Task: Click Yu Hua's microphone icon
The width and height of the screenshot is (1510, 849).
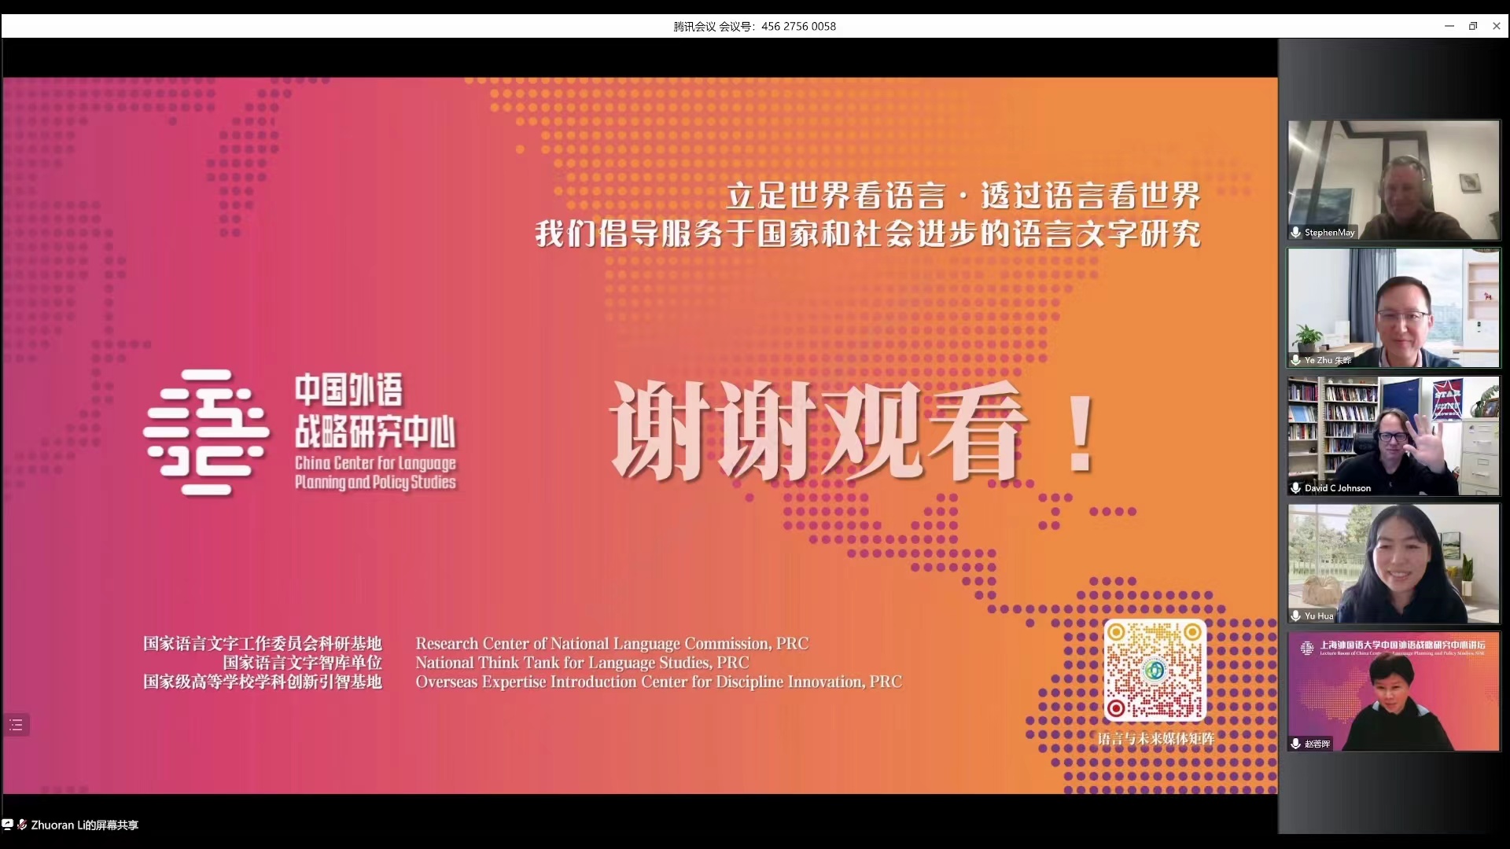Action: (x=1295, y=616)
